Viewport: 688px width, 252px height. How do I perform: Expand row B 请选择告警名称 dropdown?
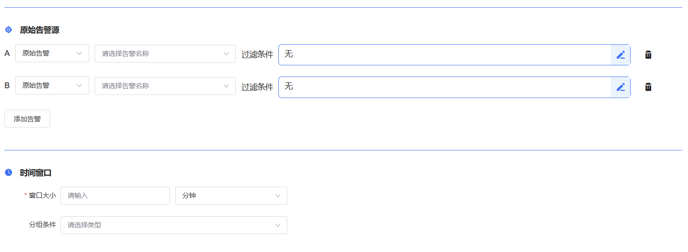[165, 86]
